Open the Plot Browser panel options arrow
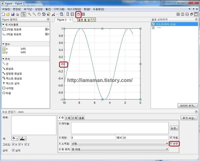 point(196,19)
